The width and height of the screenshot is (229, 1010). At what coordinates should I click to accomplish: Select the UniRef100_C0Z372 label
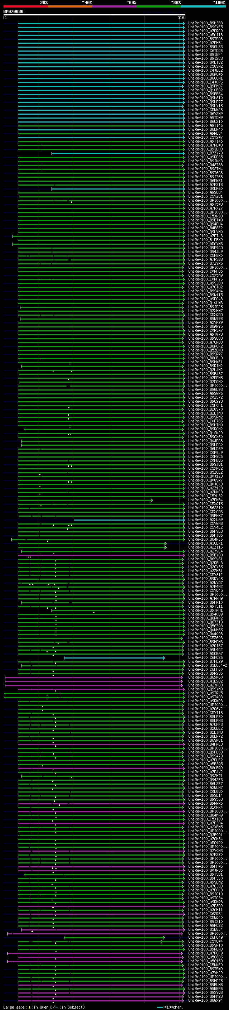click(x=205, y=397)
